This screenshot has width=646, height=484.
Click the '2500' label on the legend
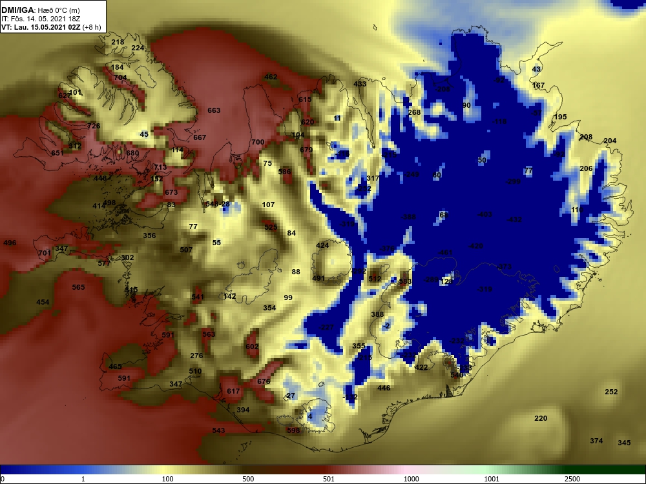(x=572, y=479)
